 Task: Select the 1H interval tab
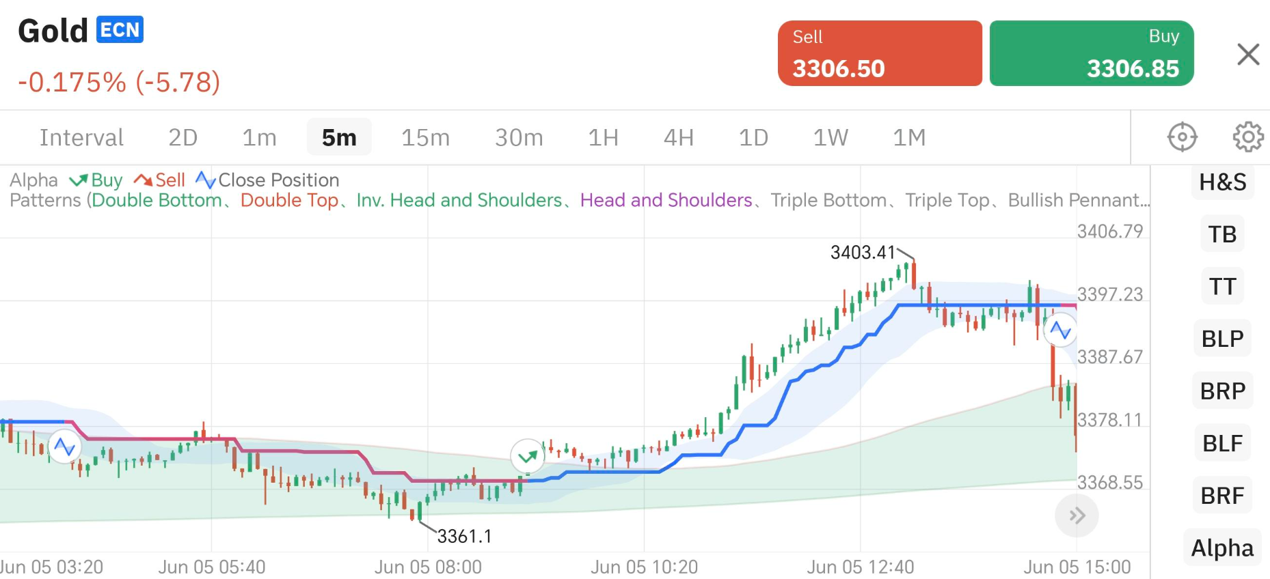pos(603,138)
